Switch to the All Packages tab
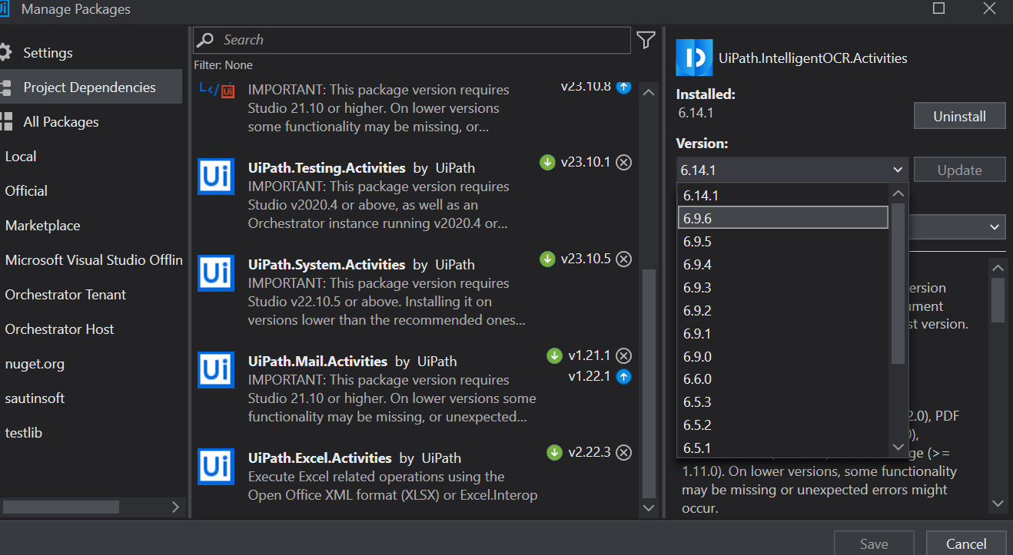The width and height of the screenshot is (1013, 555). [x=61, y=122]
